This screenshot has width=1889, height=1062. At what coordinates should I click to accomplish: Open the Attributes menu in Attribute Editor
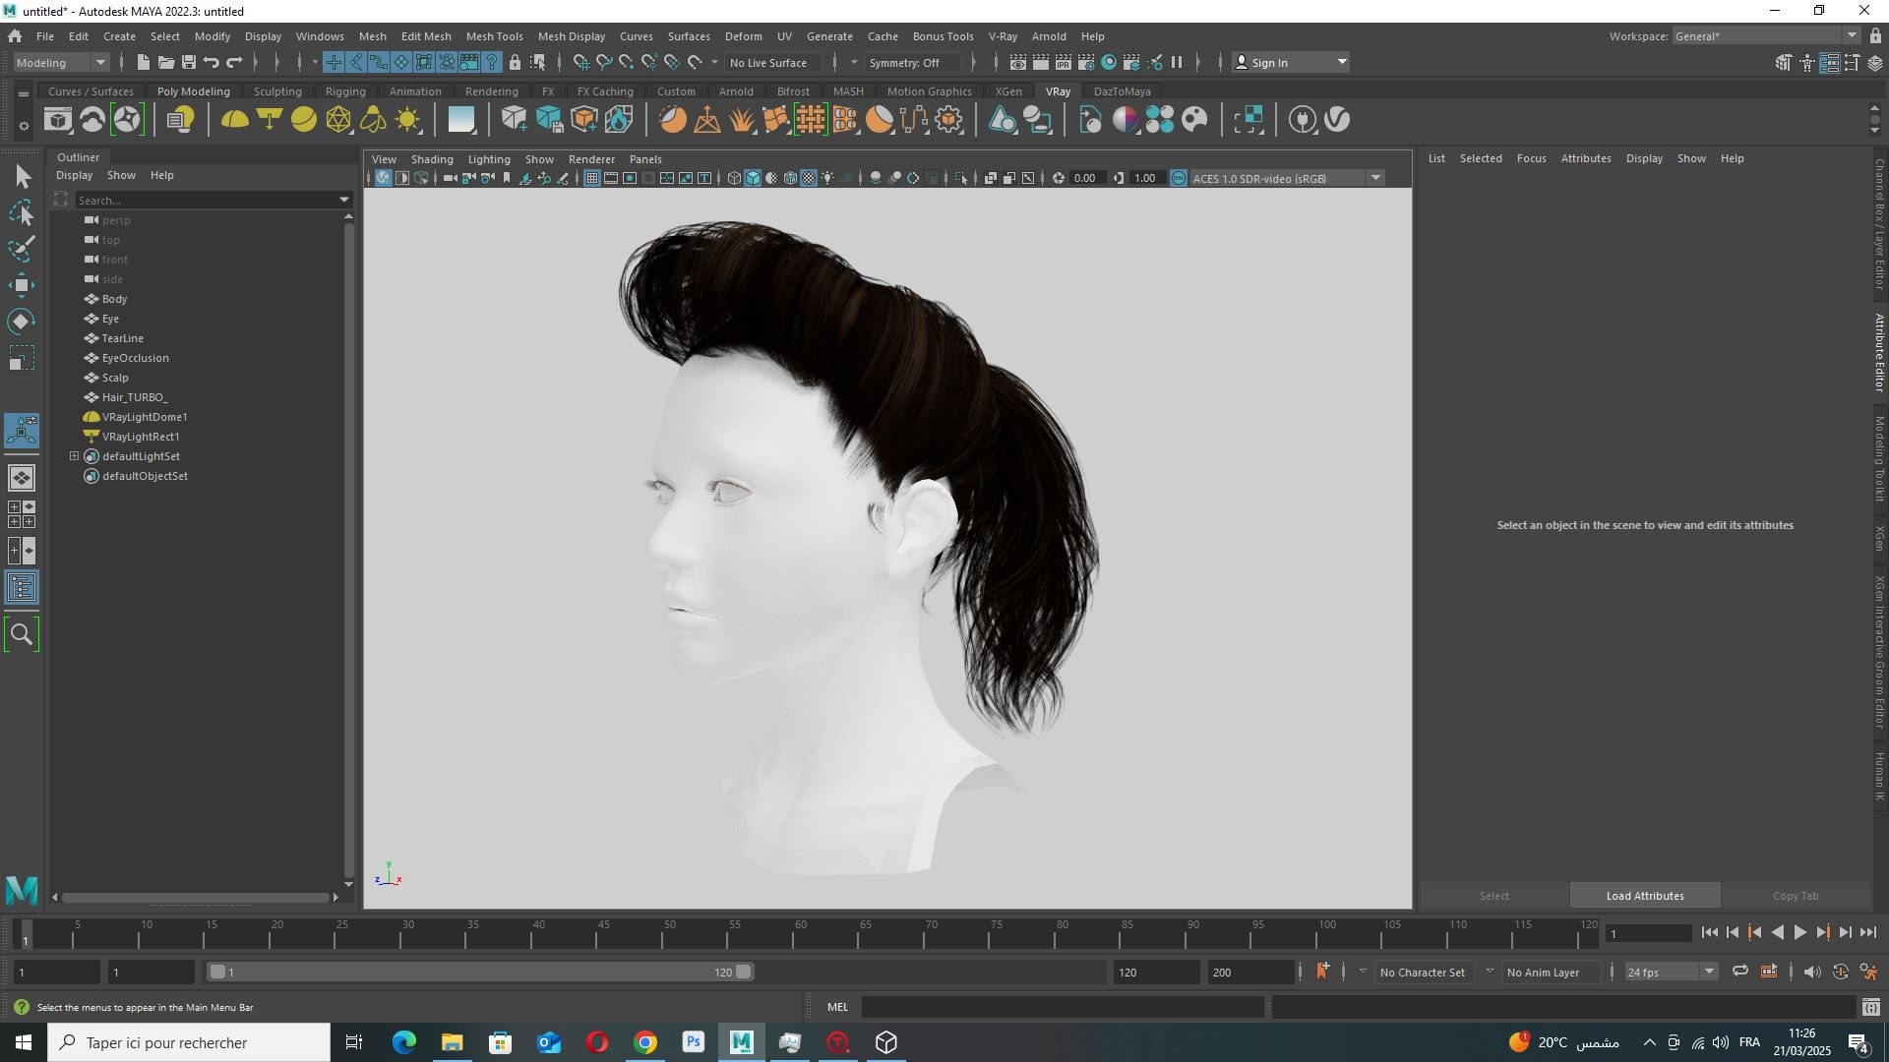click(1586, 158)
